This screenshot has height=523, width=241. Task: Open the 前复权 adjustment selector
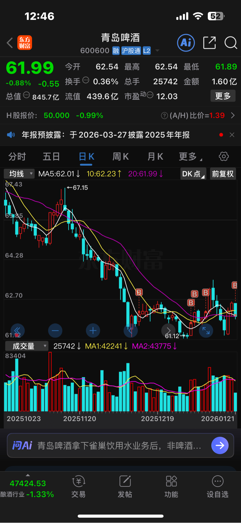click(x=223, y=174)
